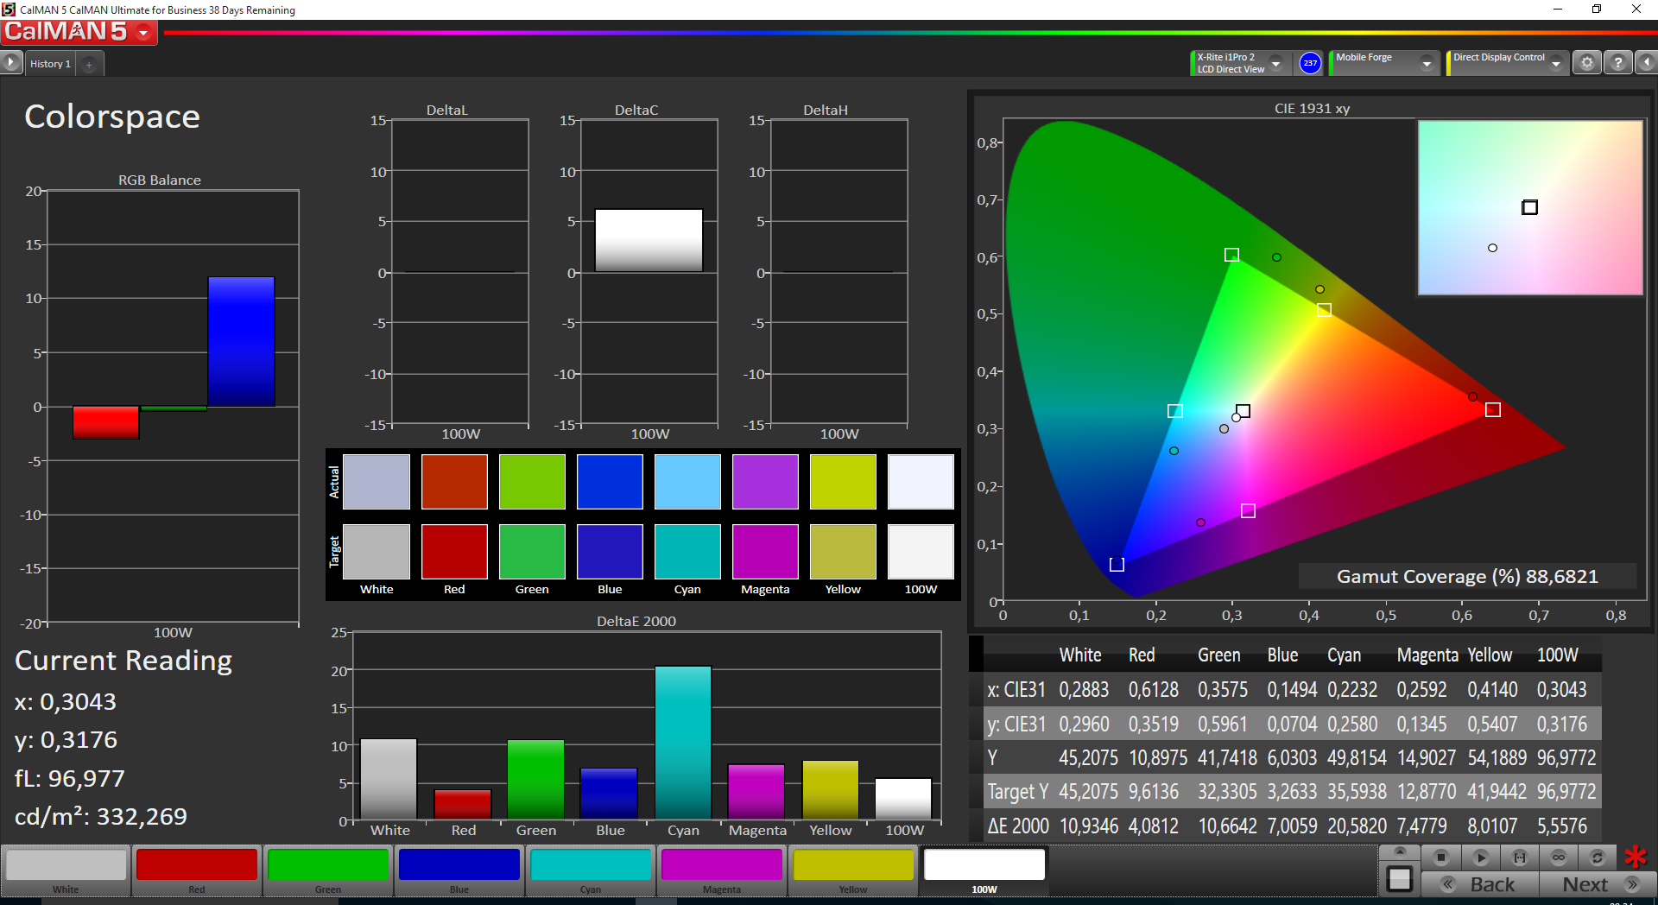Click the continuous read infinity icon
1658x905 pixels.
(1559, 858)
